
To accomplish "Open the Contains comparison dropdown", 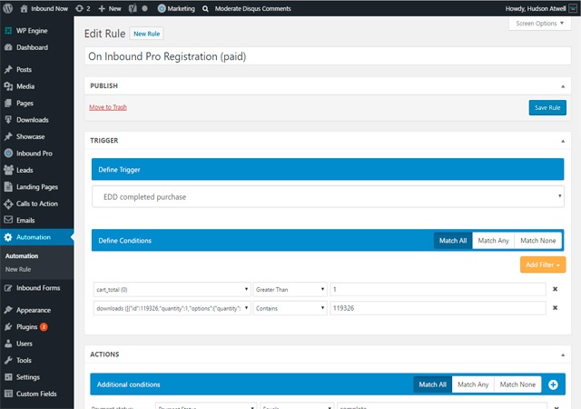I will (x=290, y=308).
